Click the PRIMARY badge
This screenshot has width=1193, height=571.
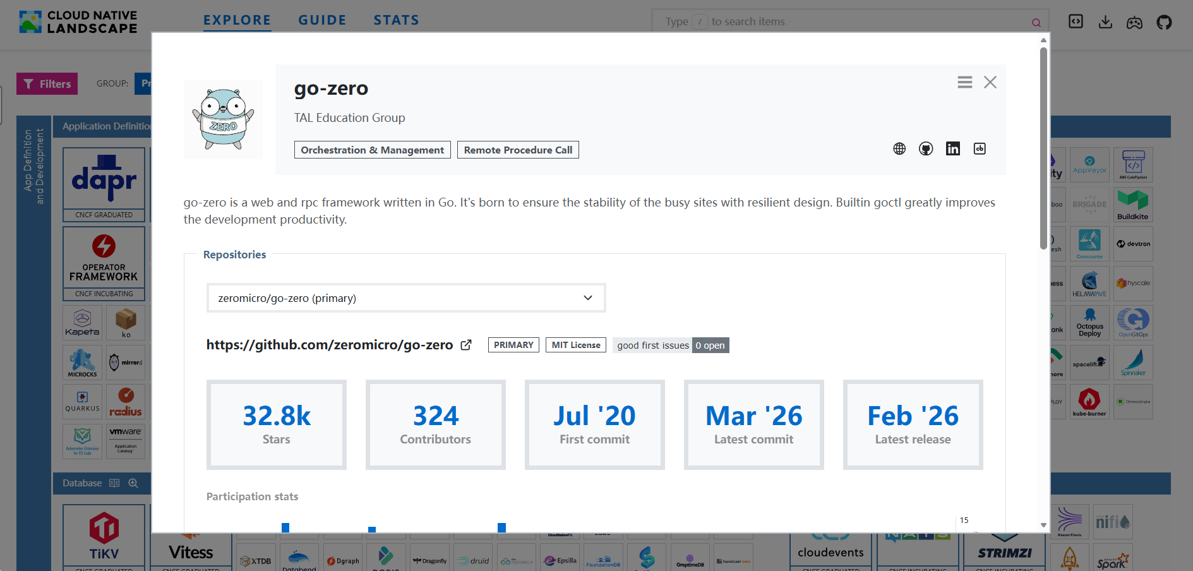point(513,345)
